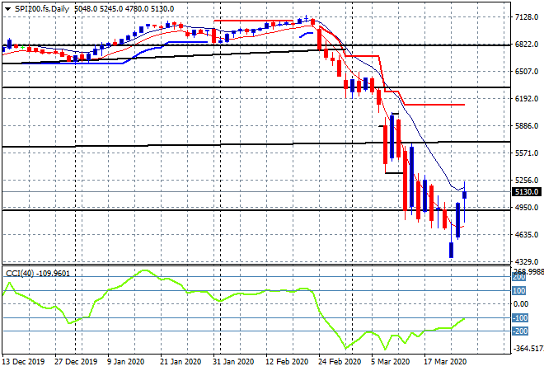Click the CCI -100 level label
Screen dimensions: 544x371
pyautogui.click(x=520, y=318)
